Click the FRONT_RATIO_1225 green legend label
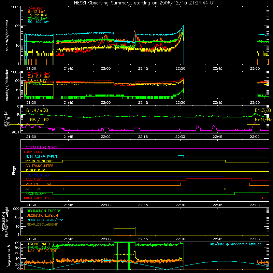The width and height of the screenshot is (273, 273). click(x=44, y=248)
